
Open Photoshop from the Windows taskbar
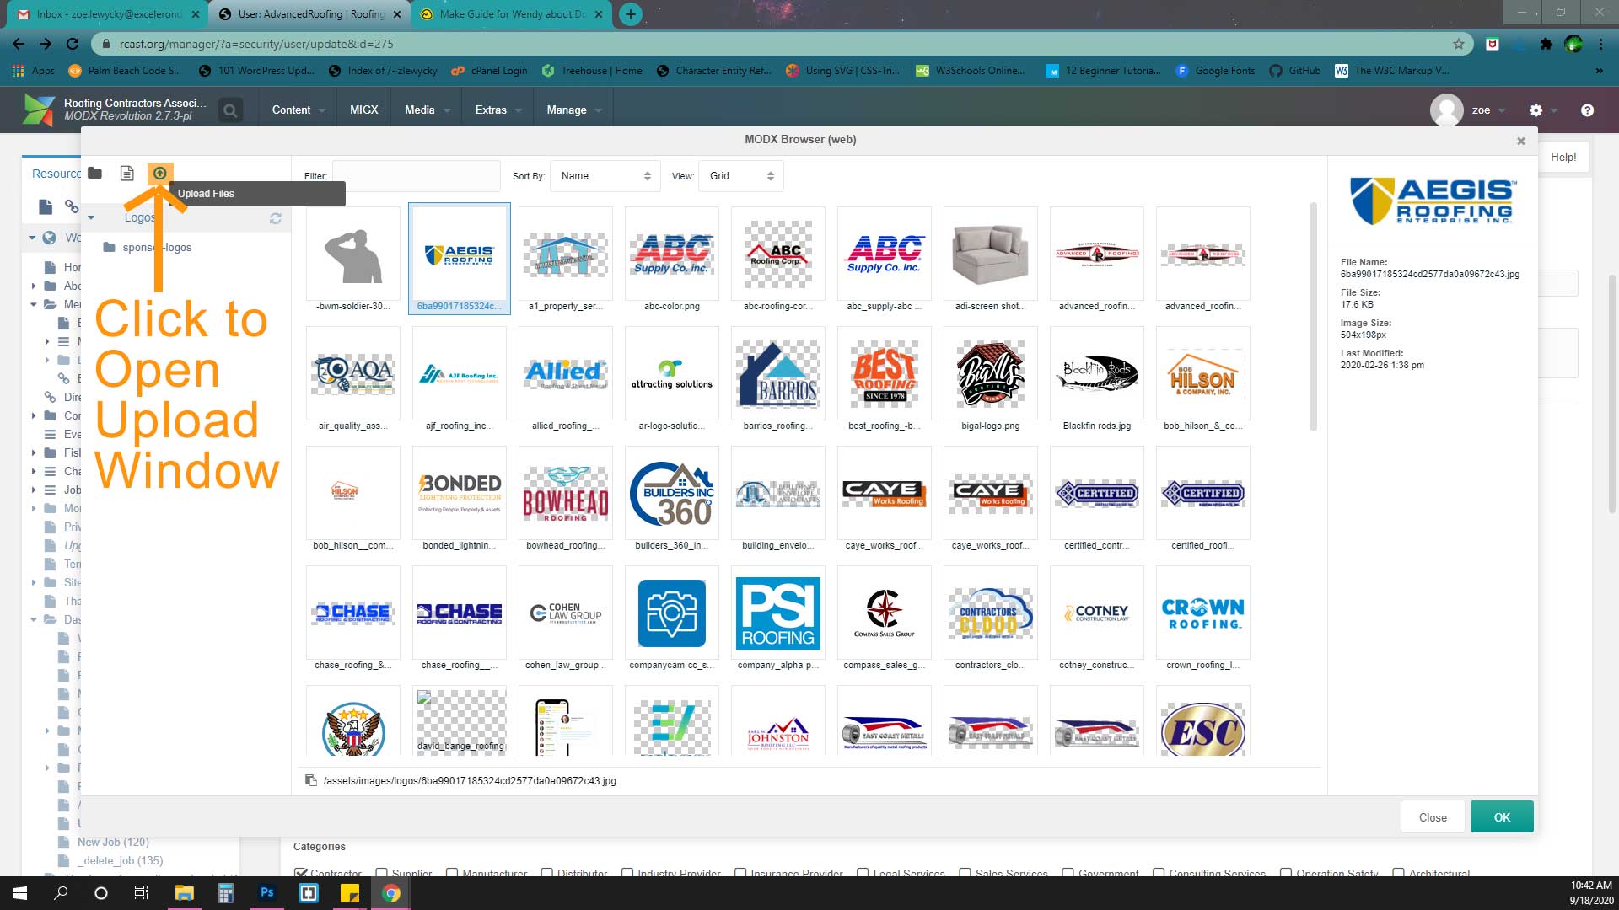pyautogui.click(x=267, y=892)
